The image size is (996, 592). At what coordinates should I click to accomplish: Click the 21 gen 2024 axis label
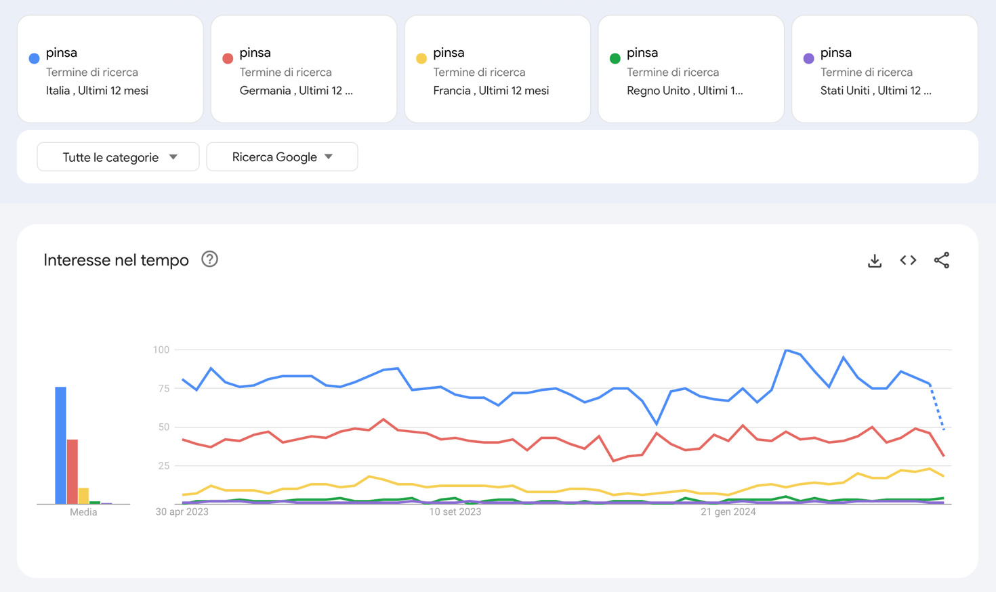pos(728,512)
